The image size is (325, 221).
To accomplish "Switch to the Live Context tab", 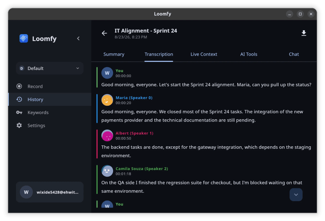I will click(x=204, y=54).
